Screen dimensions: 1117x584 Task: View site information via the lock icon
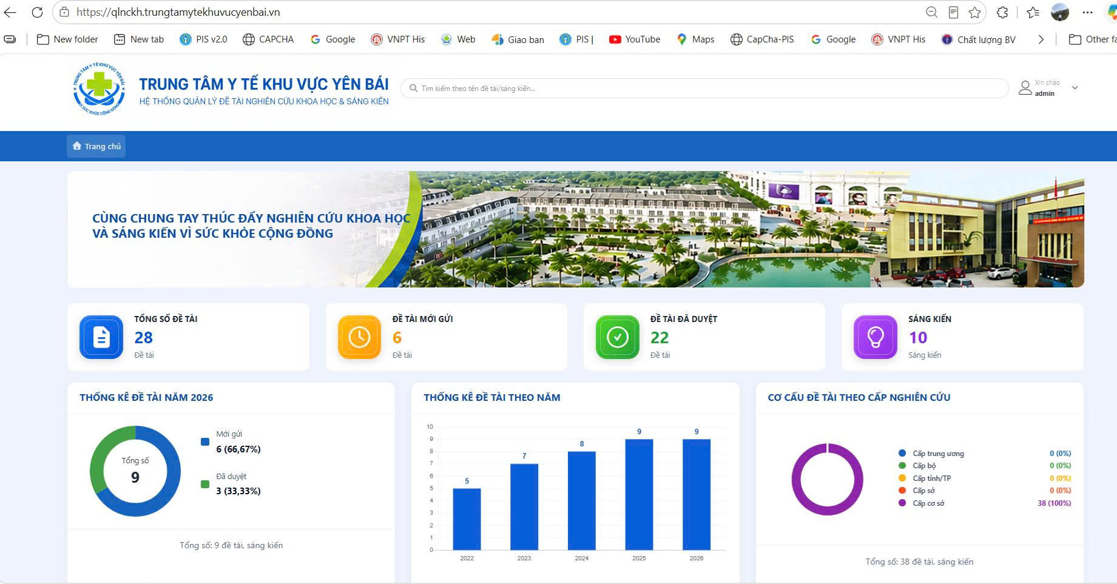click(x=64, y=12)
